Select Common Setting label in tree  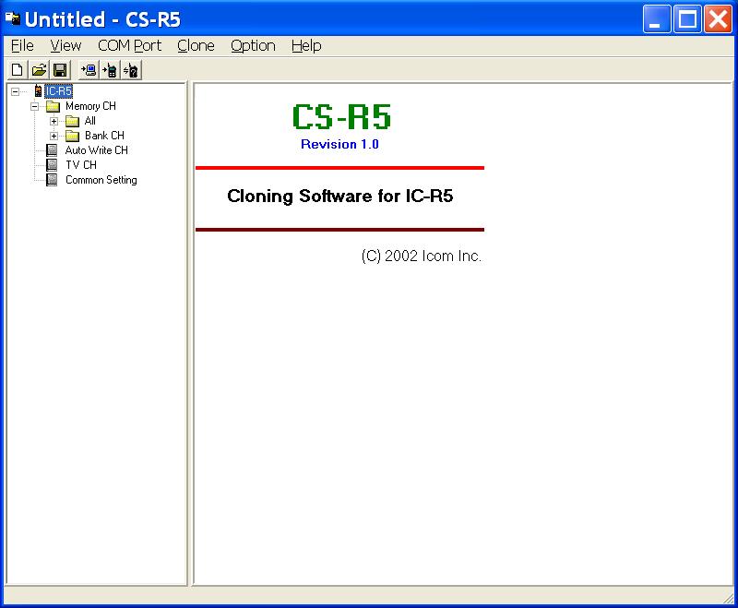pyautogui.click(x=101, y=180)
